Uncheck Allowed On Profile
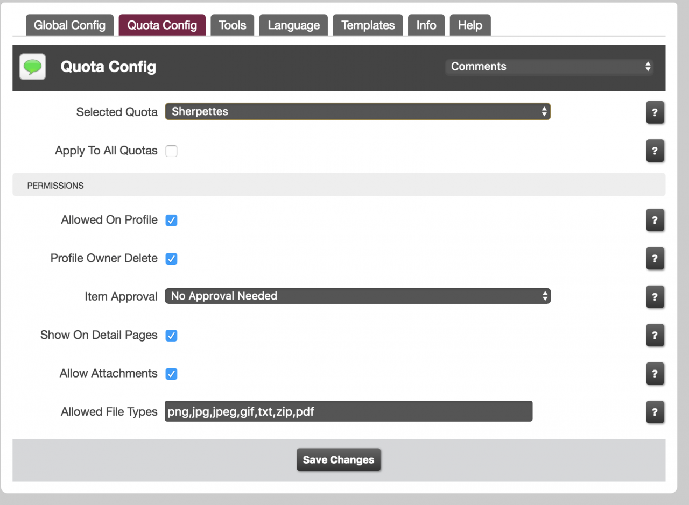 (x=171, y=221)
